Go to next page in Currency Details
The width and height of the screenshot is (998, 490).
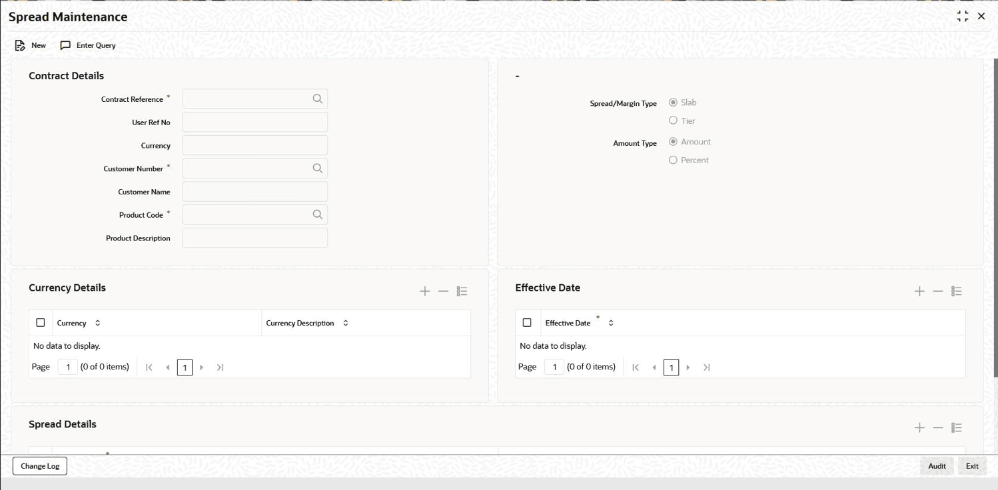[202, 367]
